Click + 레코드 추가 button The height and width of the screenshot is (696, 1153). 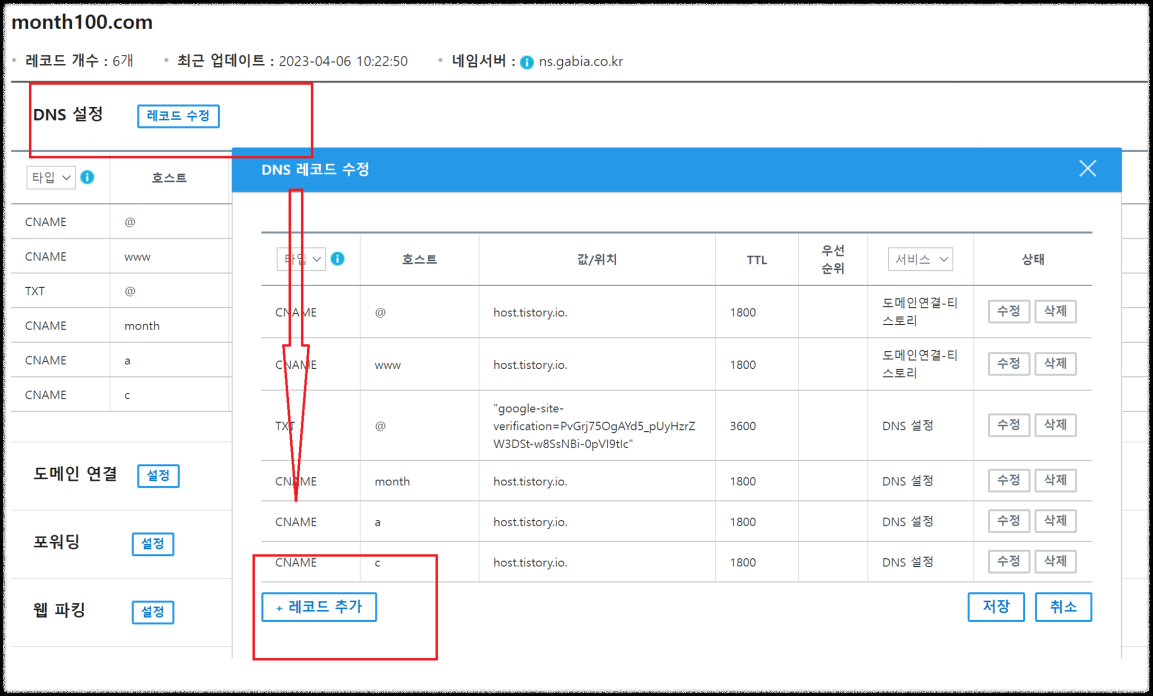[x=319, y=607]
